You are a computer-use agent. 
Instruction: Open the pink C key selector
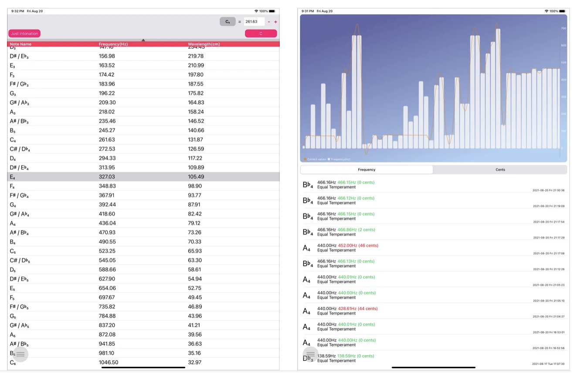tap(261, 33)
